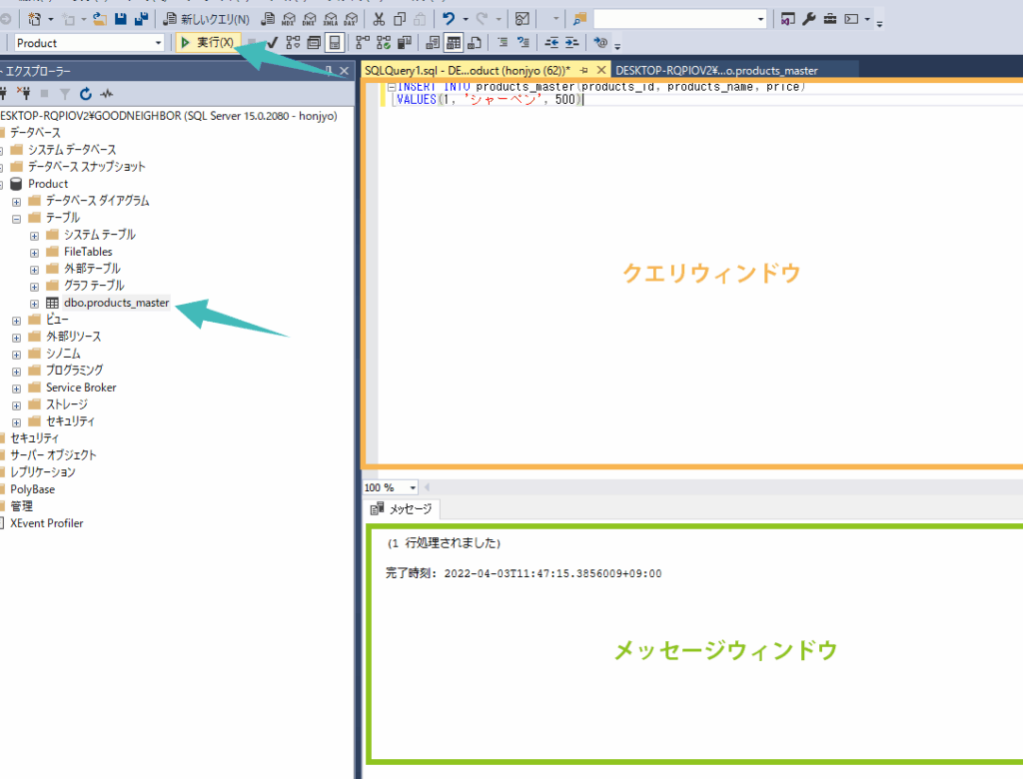Screen dimensions: 1023x779
Task: Open the 100 % zoom level dropdown
Action: point(413,487)
